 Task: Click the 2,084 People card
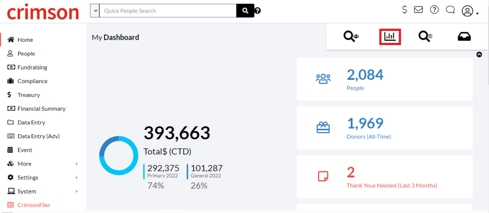[x=385, y=79]
